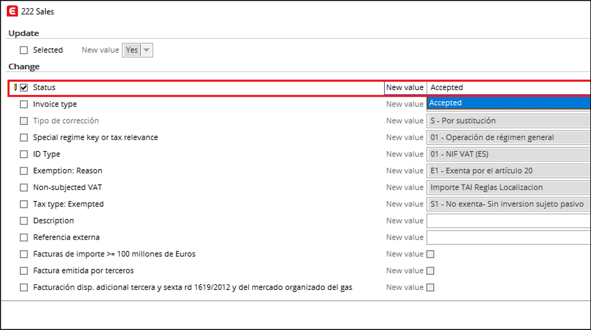Click the red Exact app logo icon
591x330 pixels.
tap(12, 11)
